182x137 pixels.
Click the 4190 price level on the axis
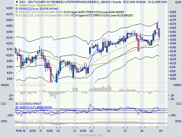point(9,61)
